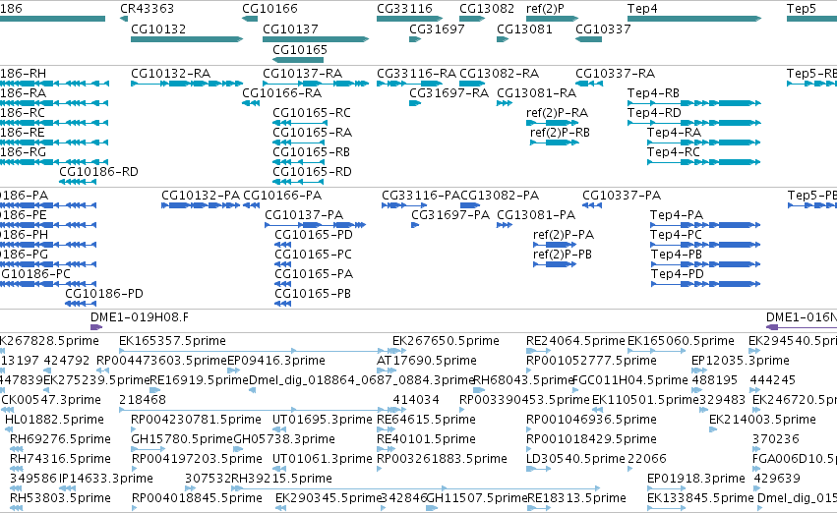Select the CG10186-RD transcript
837x513 pixels.
tap(78, 182)
